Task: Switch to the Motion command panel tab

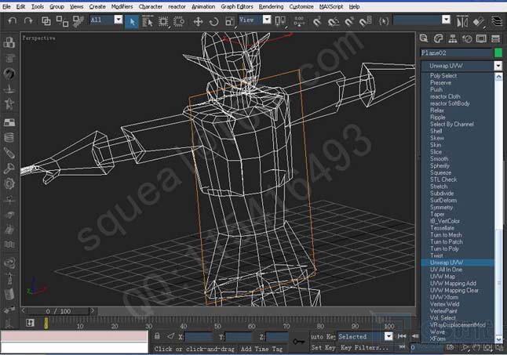Action: point(467,38)
